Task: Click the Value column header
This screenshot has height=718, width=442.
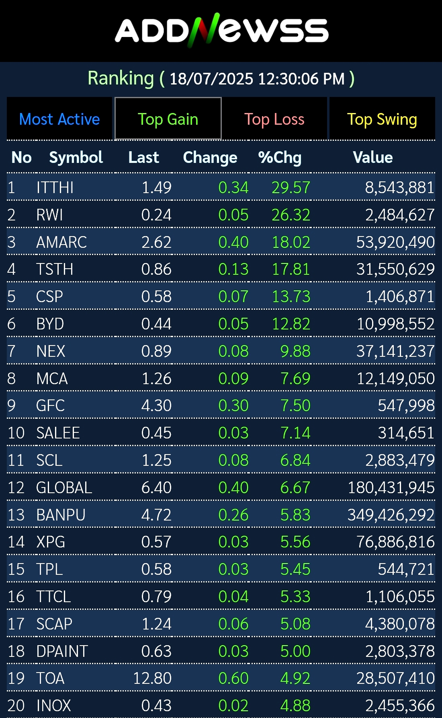Action: tap(372, 157)
